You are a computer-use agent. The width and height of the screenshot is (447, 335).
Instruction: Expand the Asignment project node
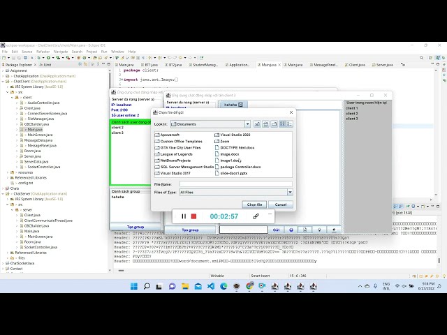pos(3,70)
